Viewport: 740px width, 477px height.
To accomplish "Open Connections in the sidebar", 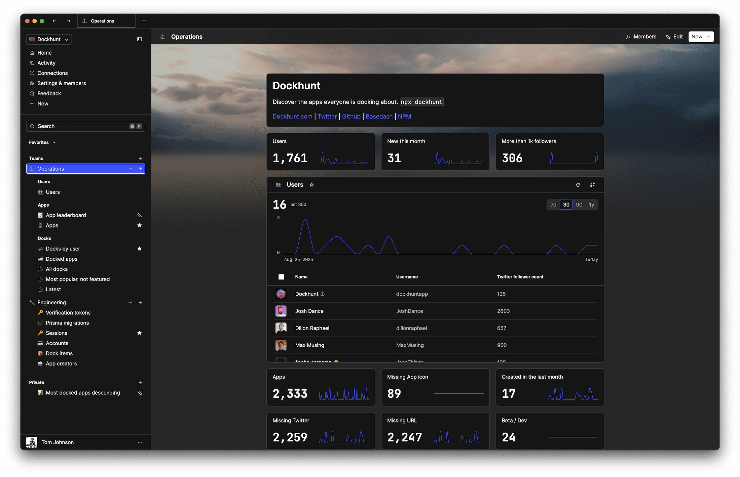I will pyautogui.click(x=52, y=73).
